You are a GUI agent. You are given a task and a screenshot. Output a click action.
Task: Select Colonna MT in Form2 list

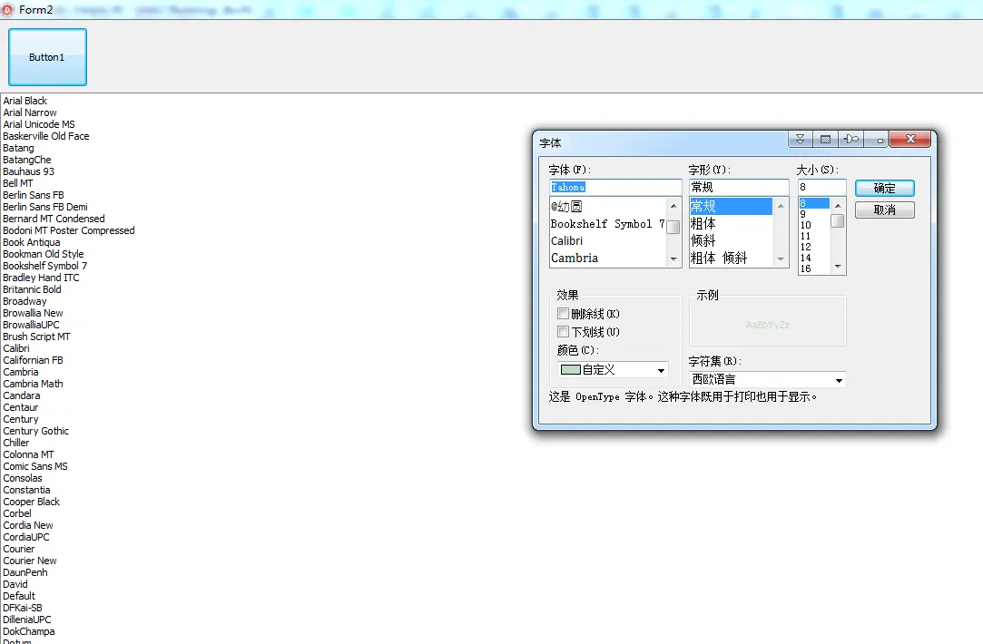point(29,454)
